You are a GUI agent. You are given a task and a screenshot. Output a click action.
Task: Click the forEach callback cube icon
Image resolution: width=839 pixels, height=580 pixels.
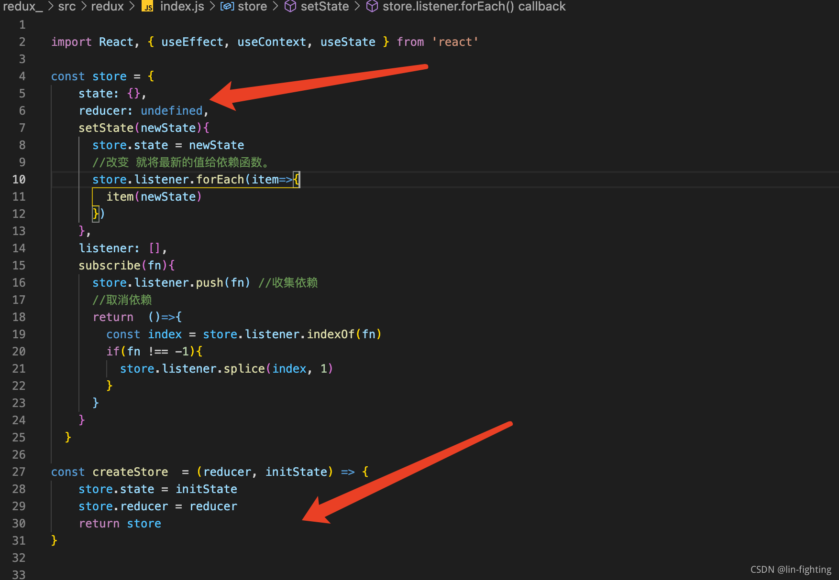click(372, 7)
